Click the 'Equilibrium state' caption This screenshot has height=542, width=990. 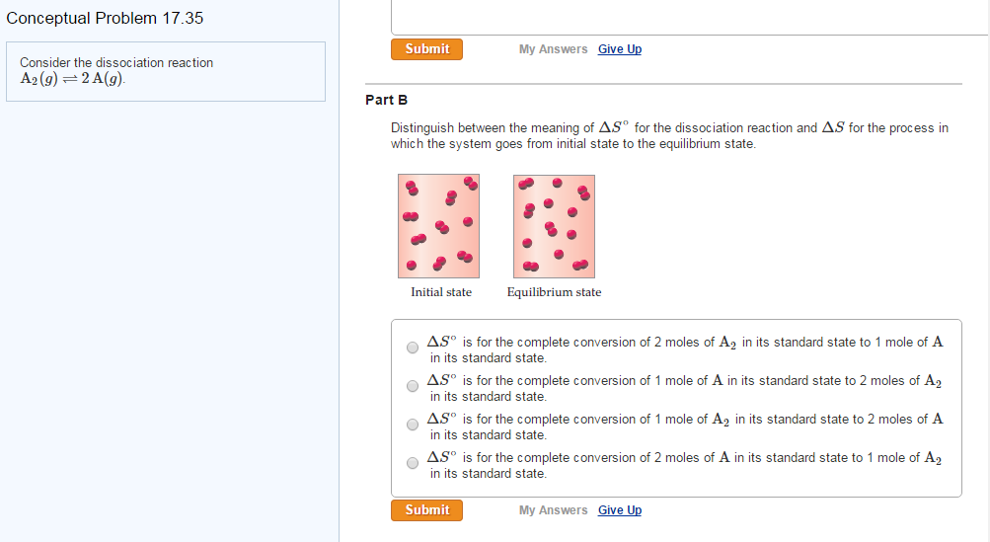click(x=554, y=292)
